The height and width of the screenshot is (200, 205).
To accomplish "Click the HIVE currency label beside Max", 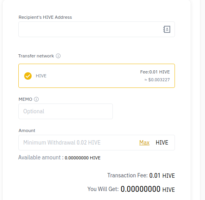I will [x=162, y=143].
